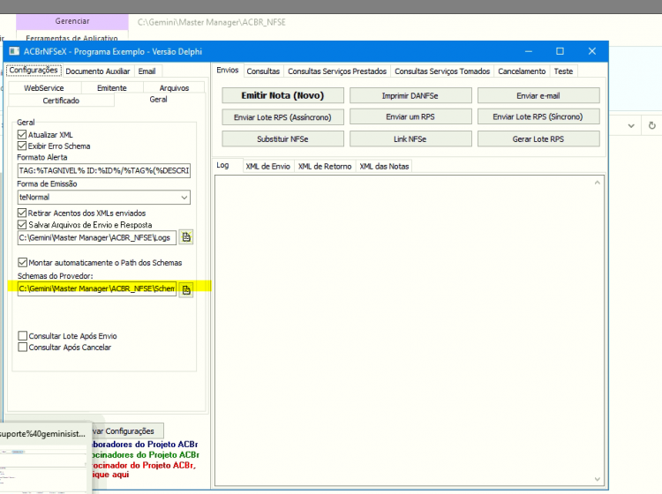Open Consultas Serviços Prestados tab
The height and width of the screenshot is (494, 662).
(x=337, y=71)
